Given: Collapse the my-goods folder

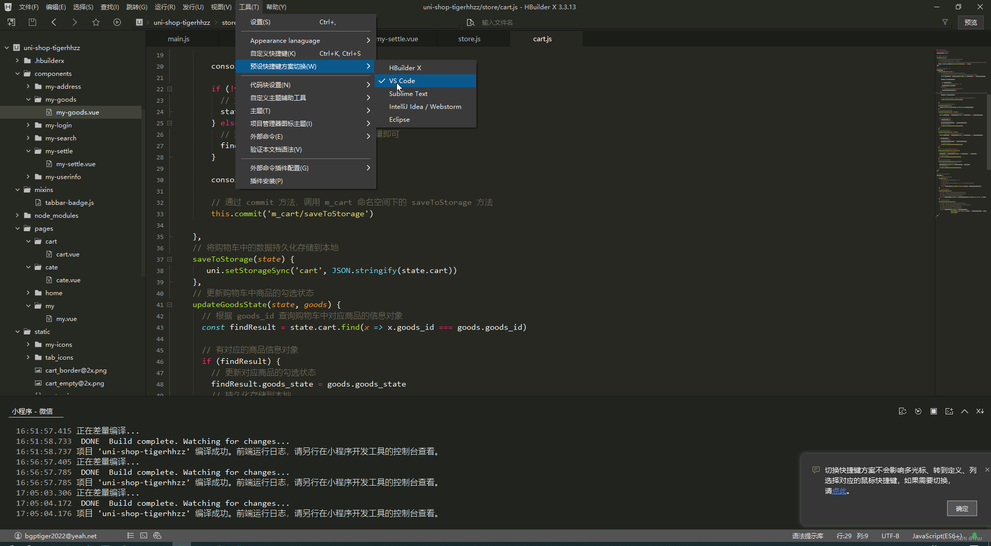Looking at the screenshot, I should [x=28, y=99].
